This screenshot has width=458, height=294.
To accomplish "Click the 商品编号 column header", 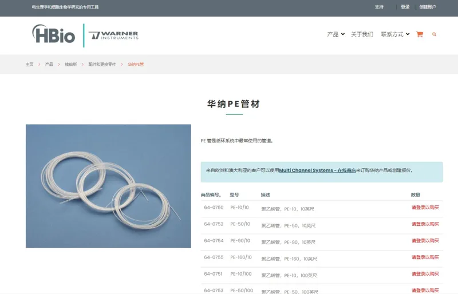I will [x=211, y=194].
